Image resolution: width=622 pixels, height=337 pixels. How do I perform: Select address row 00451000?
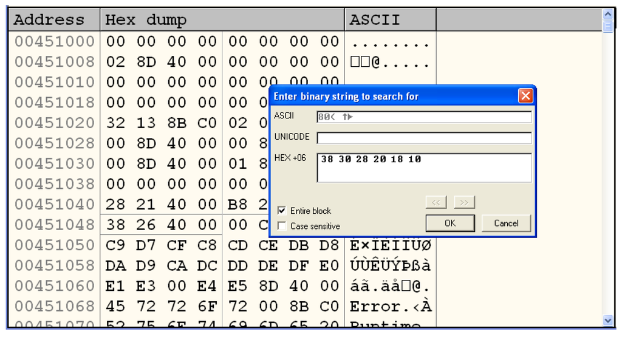pyautogui.click(x=55, y=42)
